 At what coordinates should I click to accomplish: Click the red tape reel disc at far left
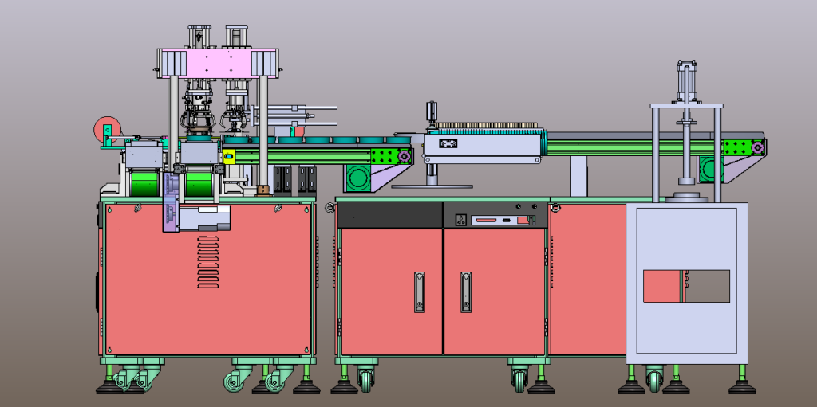click(106, 130)
